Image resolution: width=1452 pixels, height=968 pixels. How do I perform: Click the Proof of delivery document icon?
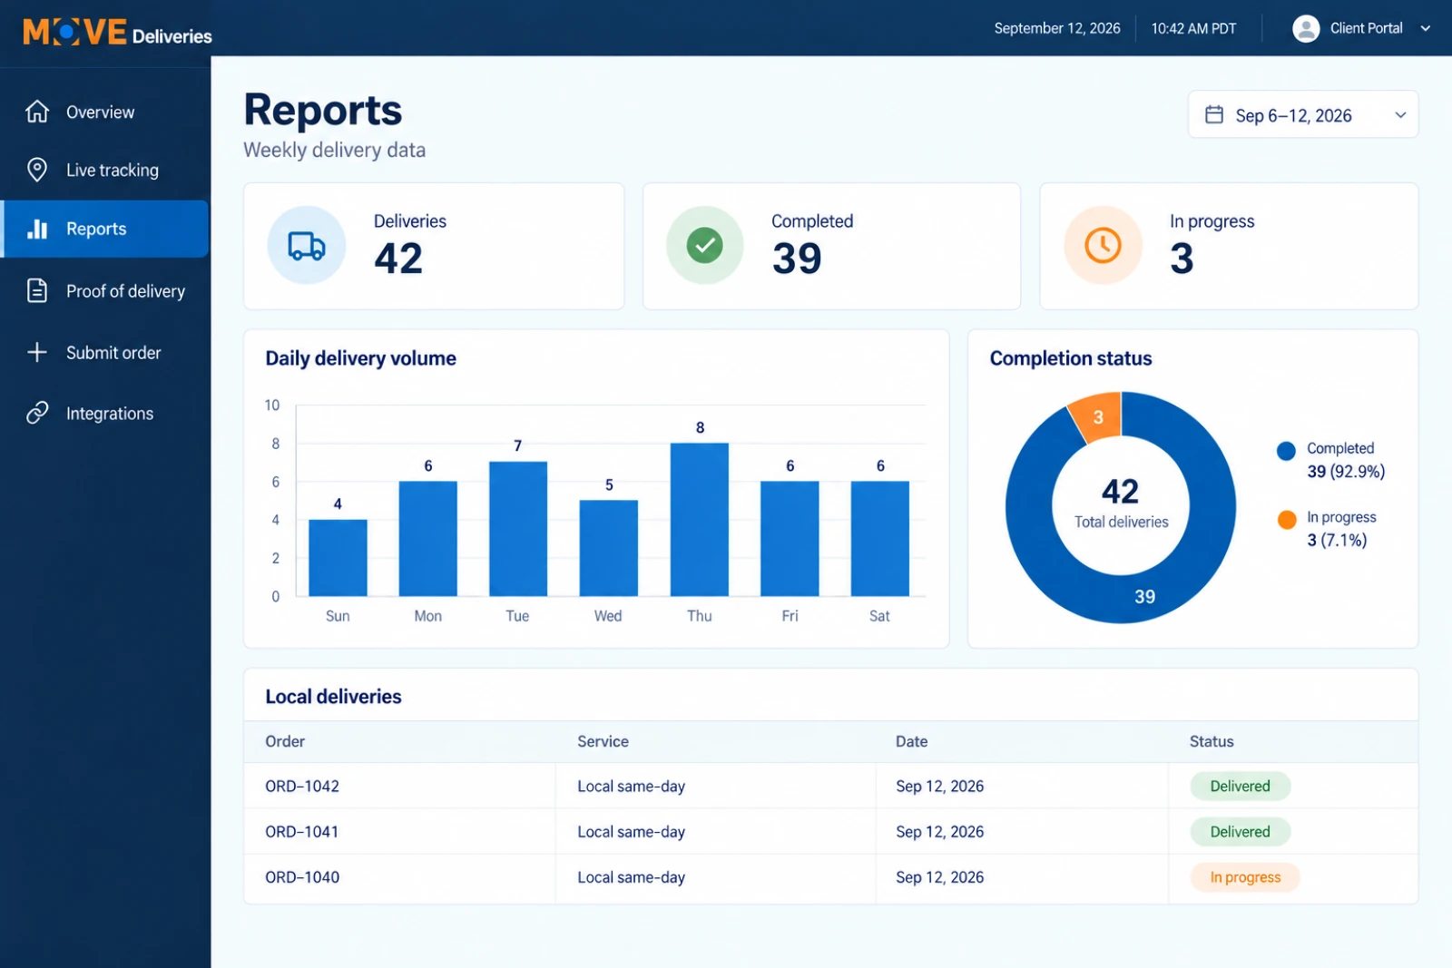(37, 290)
